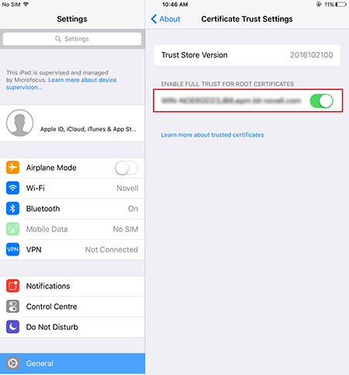Select the blue Wi-Fi icon

[12, 188]
